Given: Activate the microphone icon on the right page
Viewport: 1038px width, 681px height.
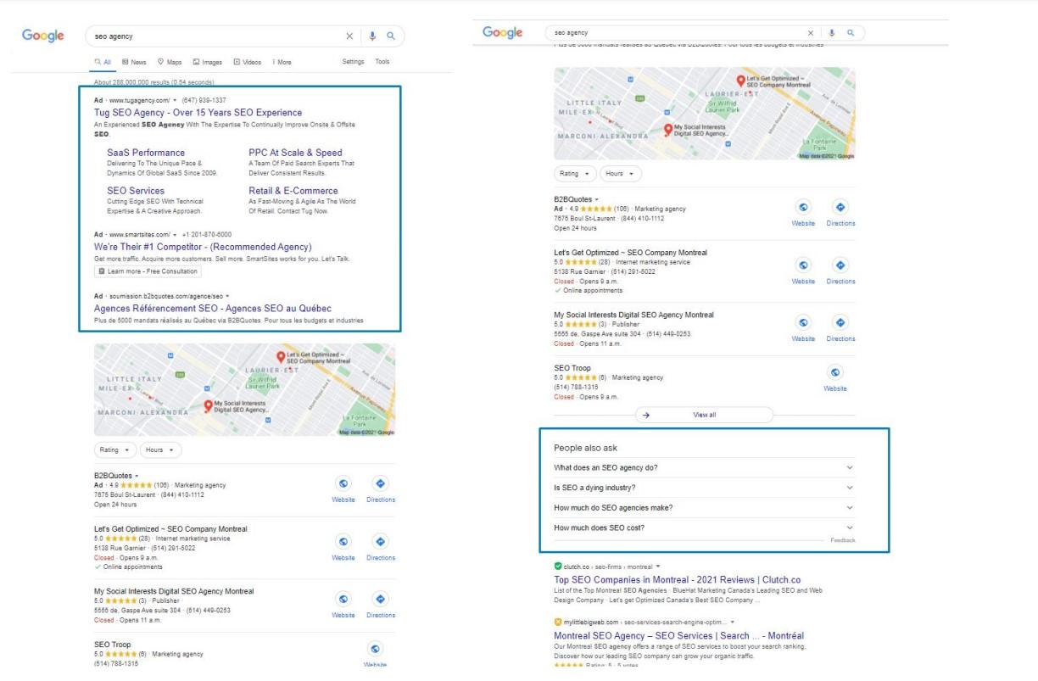Looking at the screenshot, I should click(x=832, y=32).
